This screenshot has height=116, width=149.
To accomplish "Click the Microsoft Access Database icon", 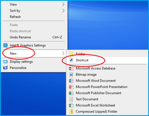I will 71,68.
